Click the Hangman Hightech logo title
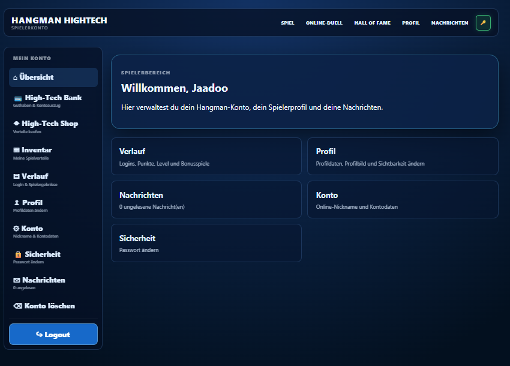 pyautogui.click(x=59, y=20)
